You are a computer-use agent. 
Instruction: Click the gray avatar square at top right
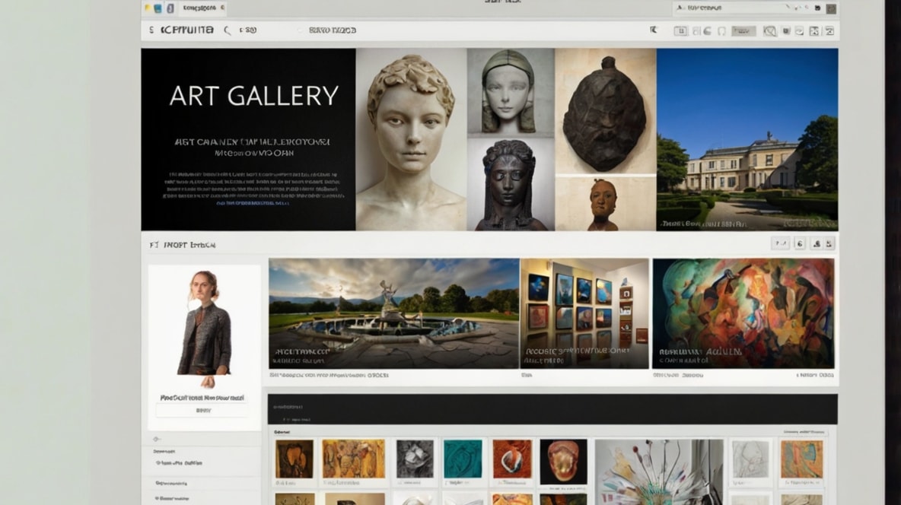(x=831, y=8)
